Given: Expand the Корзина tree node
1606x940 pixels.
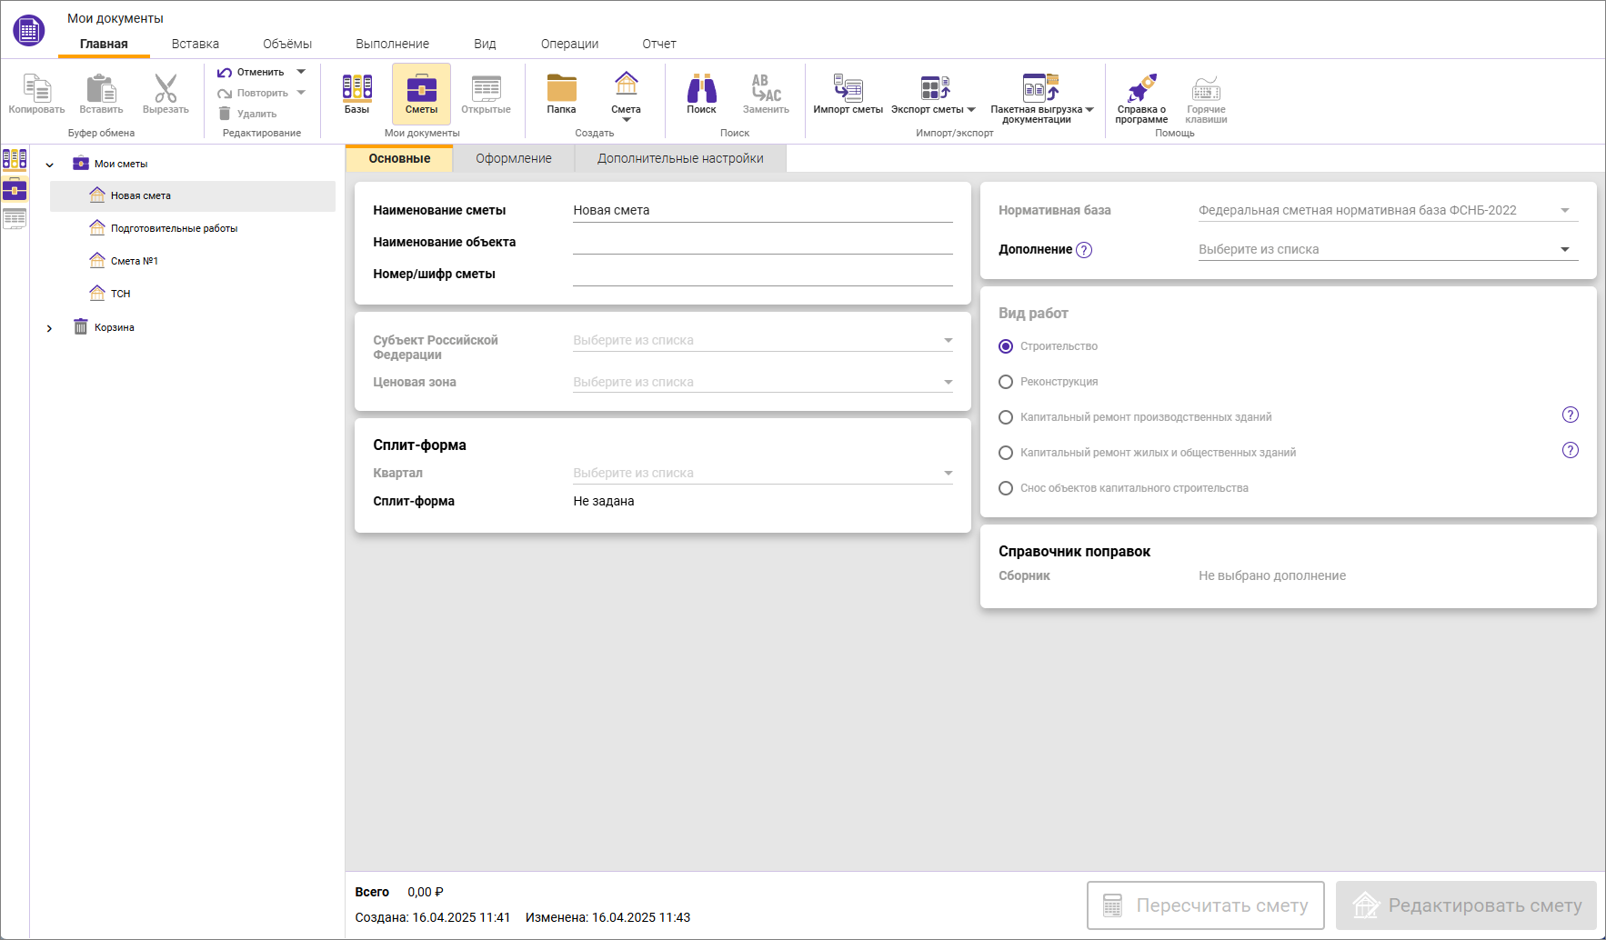Looking at the screenshot, I should 50,328.
